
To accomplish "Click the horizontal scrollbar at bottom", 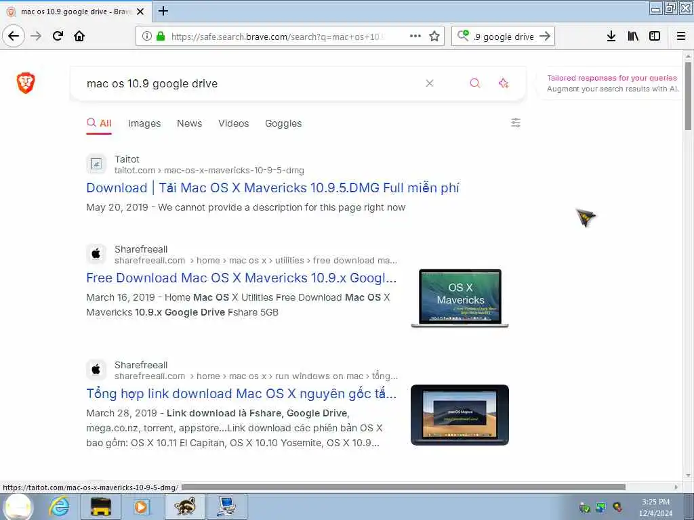I will (x=403, y=487).
